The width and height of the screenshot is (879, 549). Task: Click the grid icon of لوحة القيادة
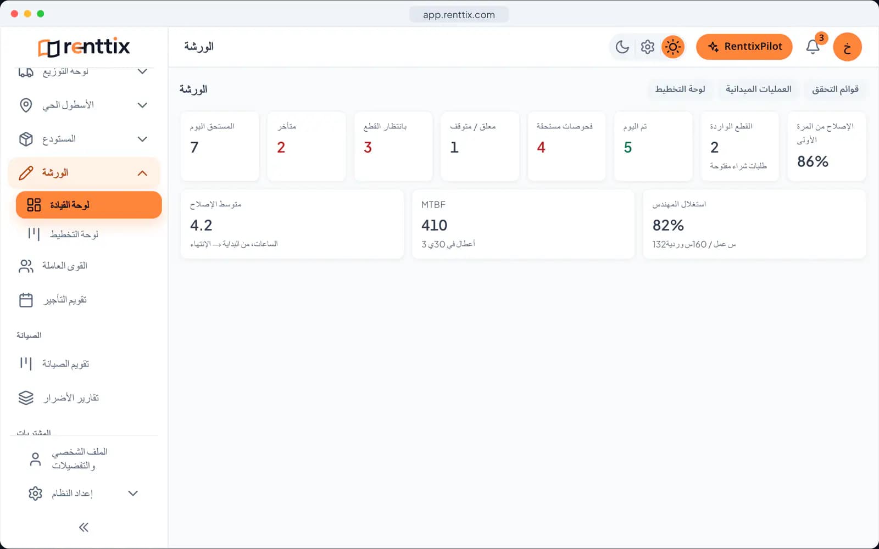tap(34, 205)
